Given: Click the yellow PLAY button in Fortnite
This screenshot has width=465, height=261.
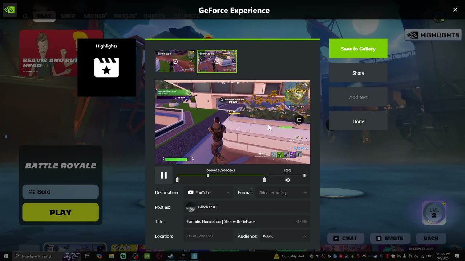Looking at the screenshot, I should pyautogui.click(x=60, y=212).
